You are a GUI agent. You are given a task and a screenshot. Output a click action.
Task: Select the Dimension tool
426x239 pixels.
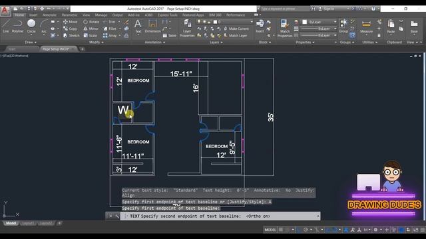(x=152, y=26)
